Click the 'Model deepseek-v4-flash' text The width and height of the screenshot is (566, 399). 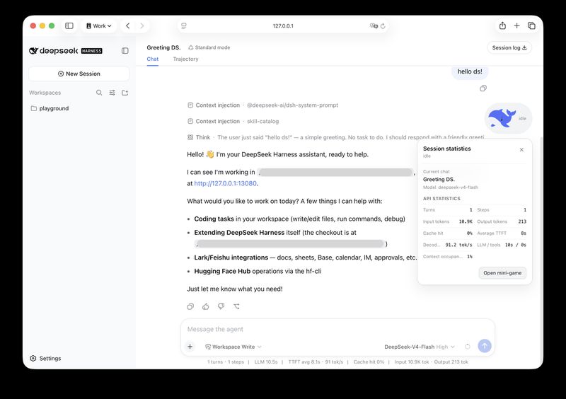[x=451, y=187]
